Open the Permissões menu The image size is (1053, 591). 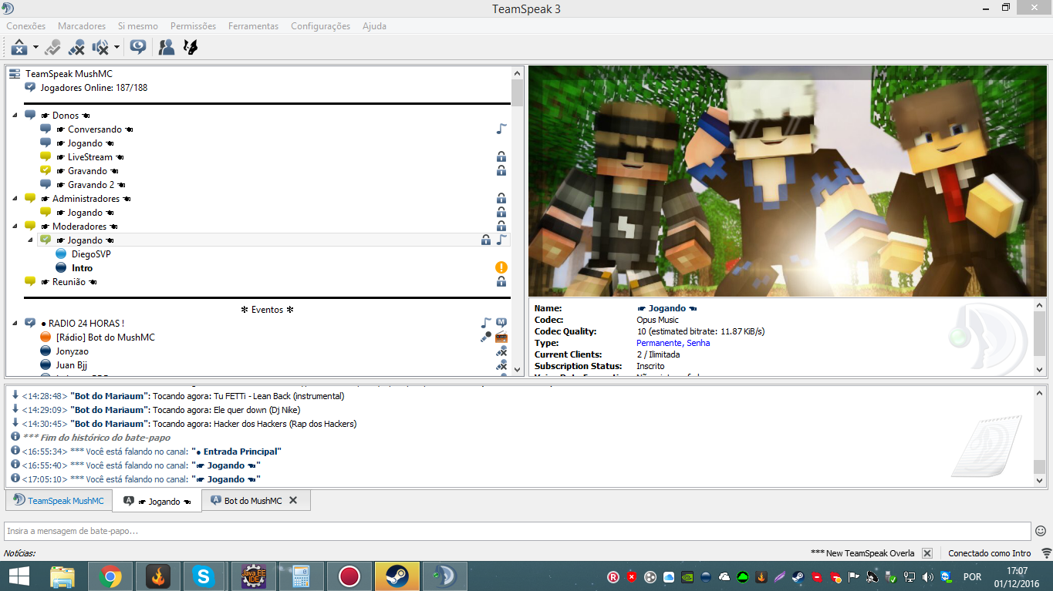coord(194,26)
